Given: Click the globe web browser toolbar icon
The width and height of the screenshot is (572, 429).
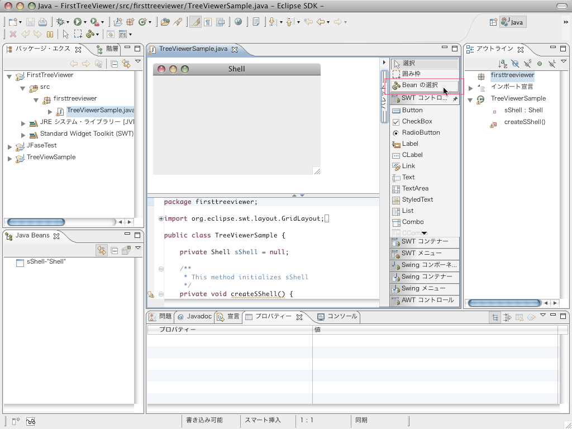Looking at the screenshot, I should (x=238, y=22).
